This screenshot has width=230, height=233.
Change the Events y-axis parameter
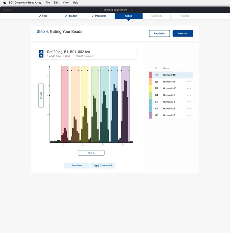click(41, 96)
